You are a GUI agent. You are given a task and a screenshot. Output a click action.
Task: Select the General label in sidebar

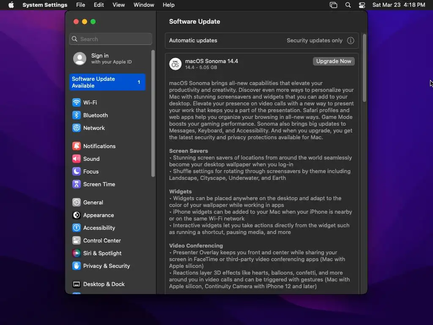click(x=93, y=203)
